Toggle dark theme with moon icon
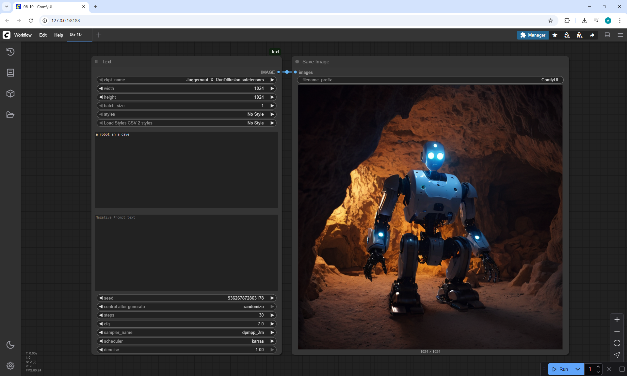 pos(10,345)
